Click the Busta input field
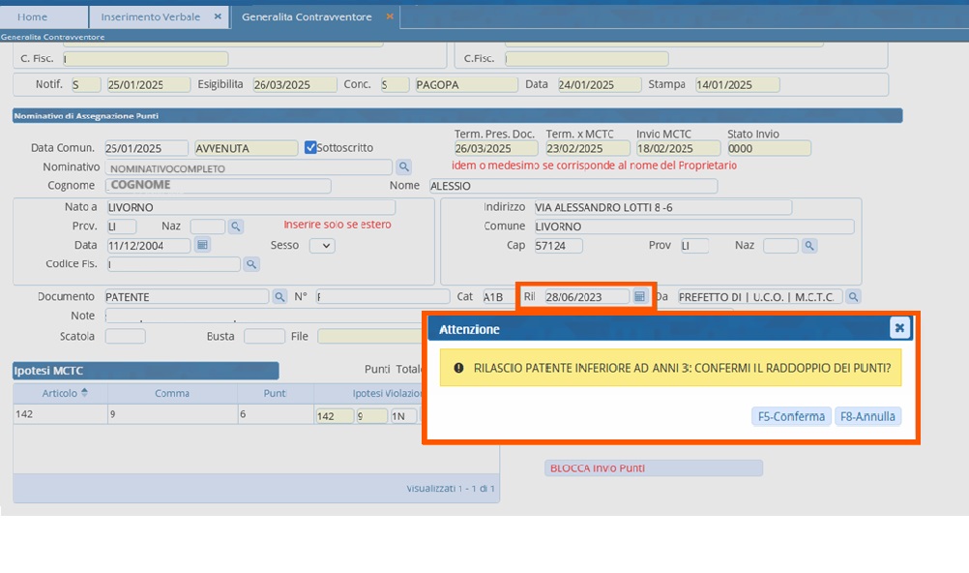Screen dimensions: 969x573 coord(265,336)
